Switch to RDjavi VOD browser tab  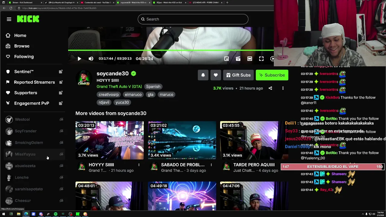(169, 2)
